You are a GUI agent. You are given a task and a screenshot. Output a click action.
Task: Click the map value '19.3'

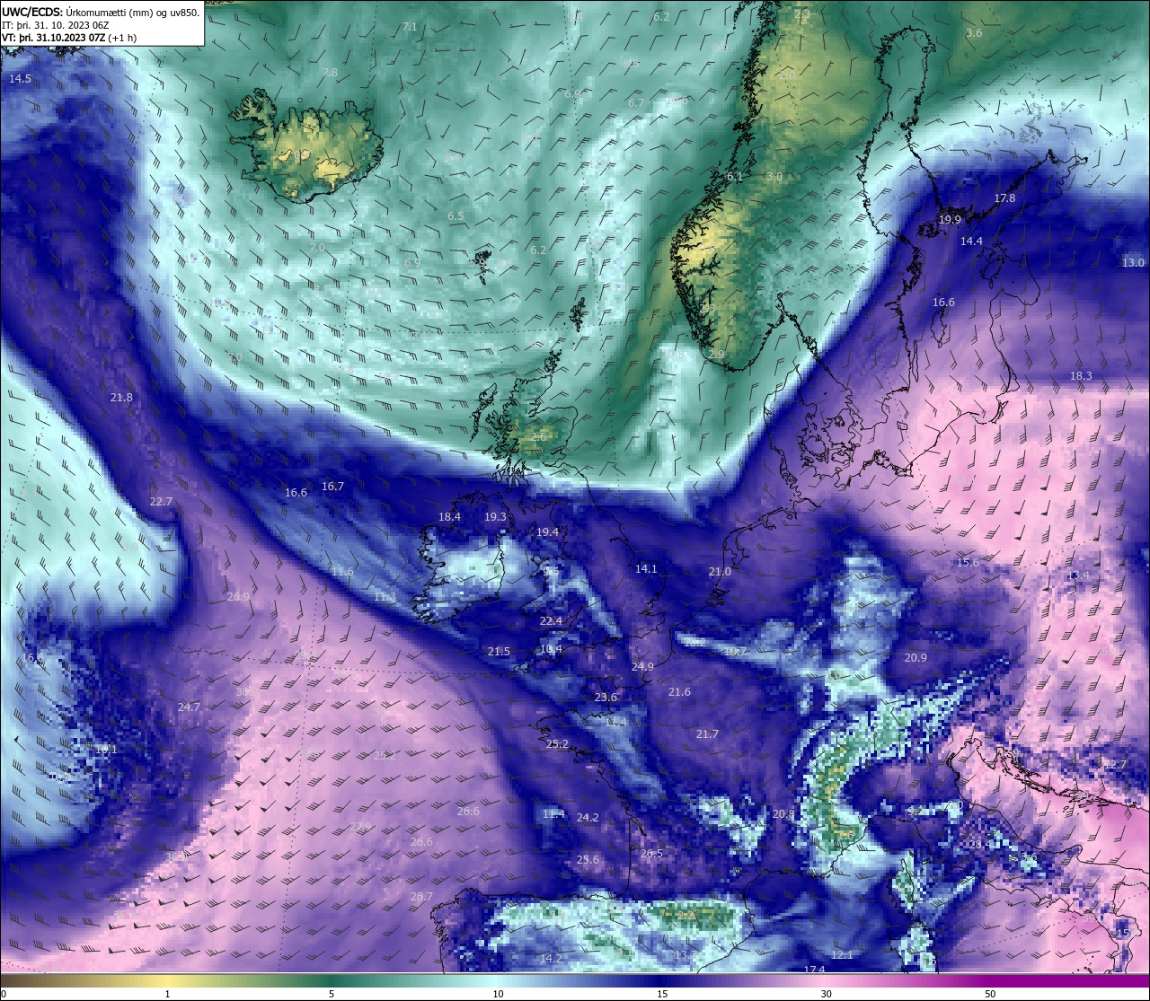[x=495, y=517]
